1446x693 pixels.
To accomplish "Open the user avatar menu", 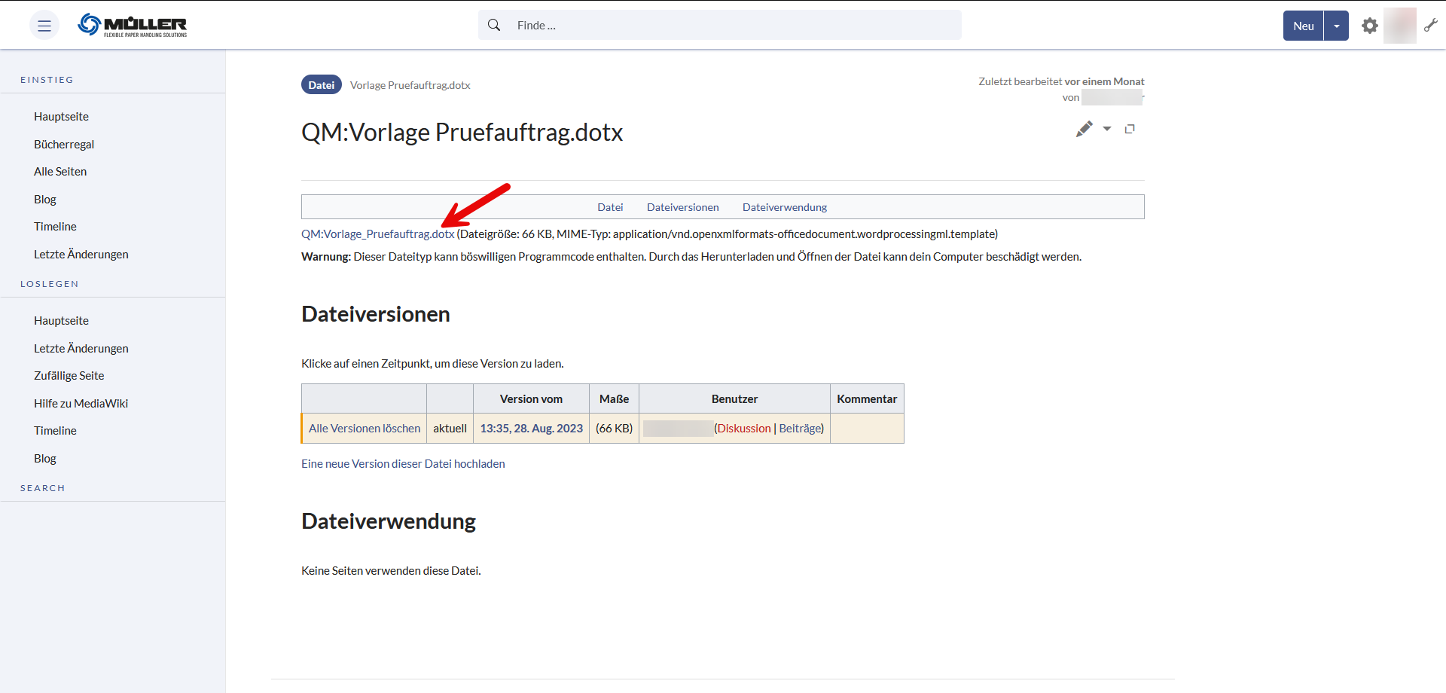I will pyautogui.click(x=1399, y=26).
